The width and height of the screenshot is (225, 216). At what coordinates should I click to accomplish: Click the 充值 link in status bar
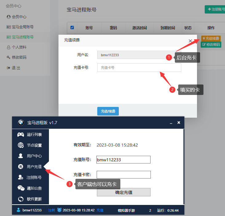(x=100, y=210)
